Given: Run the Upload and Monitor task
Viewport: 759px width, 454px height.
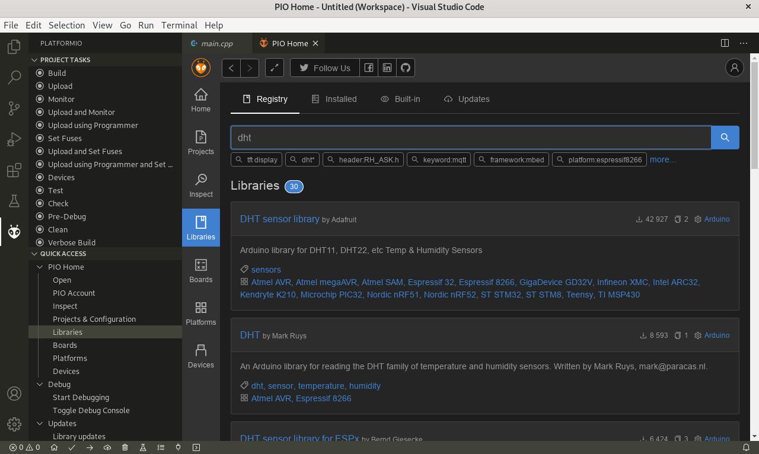Looking at the screenshot, I should pyautogui.click(x=81, y=112).
